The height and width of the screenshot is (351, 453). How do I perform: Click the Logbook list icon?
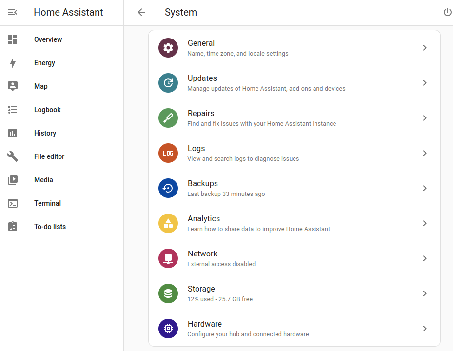(x=12, y=110)
